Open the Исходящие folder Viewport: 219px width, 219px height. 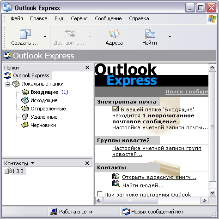[x=44, y=100]
